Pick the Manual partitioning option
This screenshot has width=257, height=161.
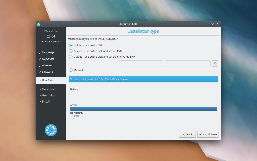coord(71,70)
